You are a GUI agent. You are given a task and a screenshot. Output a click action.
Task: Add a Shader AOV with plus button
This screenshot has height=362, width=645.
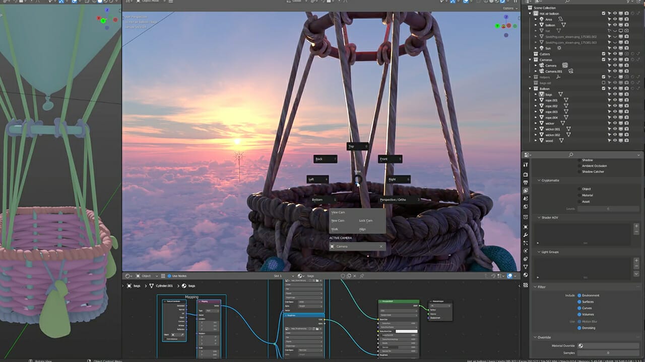(x=636, y=226)
